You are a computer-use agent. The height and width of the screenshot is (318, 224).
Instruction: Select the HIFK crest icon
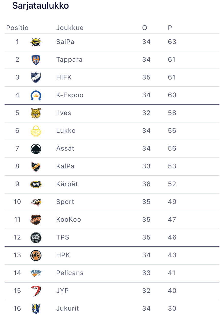36,77
